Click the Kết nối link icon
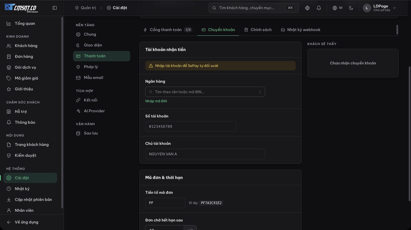411x230 pixels. click(x=78, y=100)
